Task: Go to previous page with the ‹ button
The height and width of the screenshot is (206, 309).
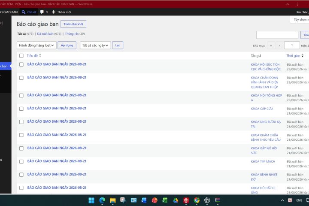Action: click(279, 45)
